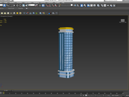Activate Select and Move tool
Screen dimensions: 129x97
17,5
